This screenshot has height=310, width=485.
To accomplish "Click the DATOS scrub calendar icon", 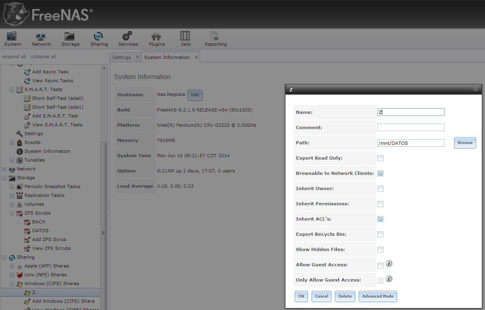I will pyautogui.click(x=27, y=231).
